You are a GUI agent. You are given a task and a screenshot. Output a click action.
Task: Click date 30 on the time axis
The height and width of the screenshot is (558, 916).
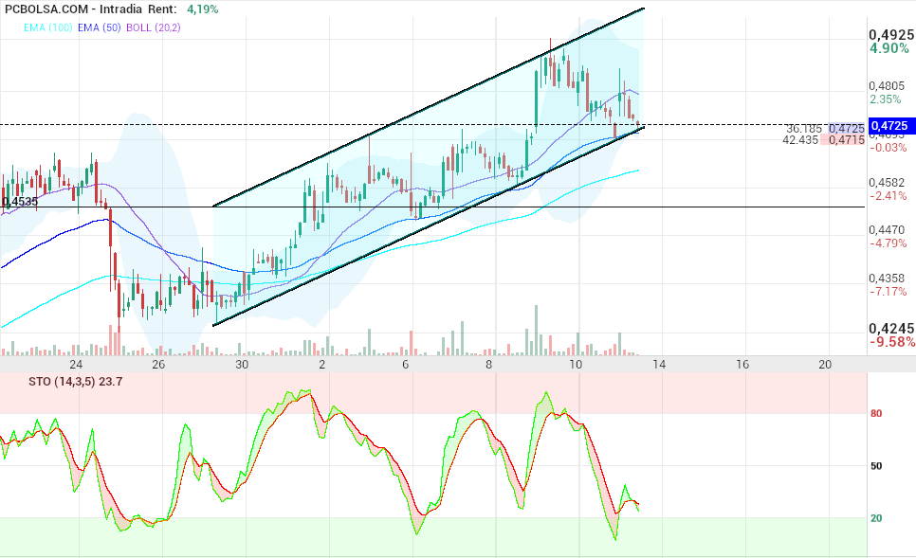tap(242, 365)
